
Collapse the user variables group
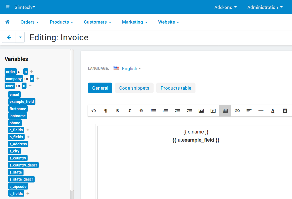coord(30,86)
